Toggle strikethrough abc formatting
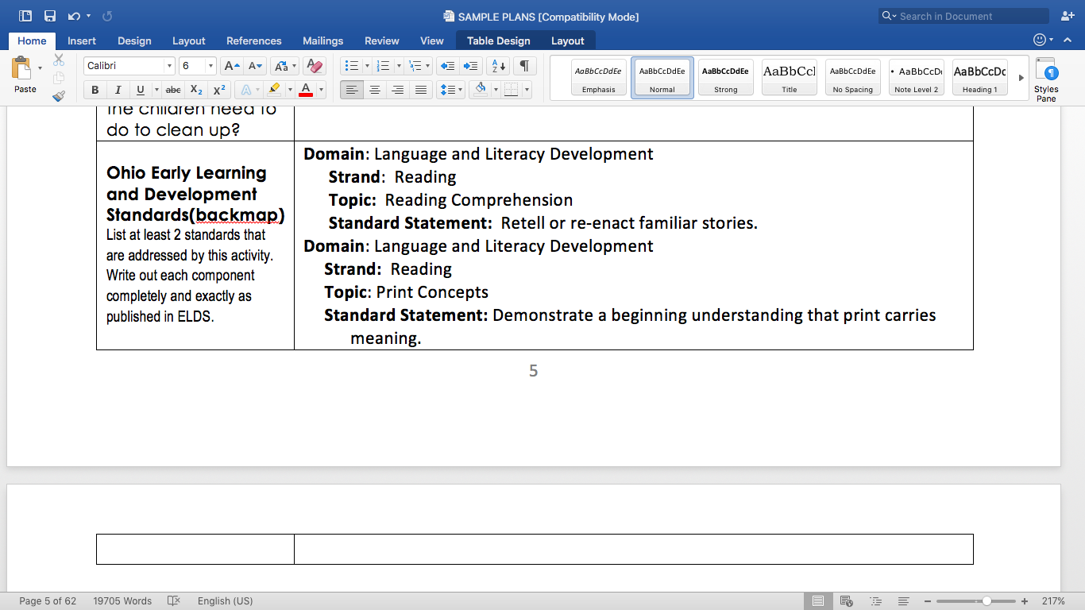 coord(173,90)
